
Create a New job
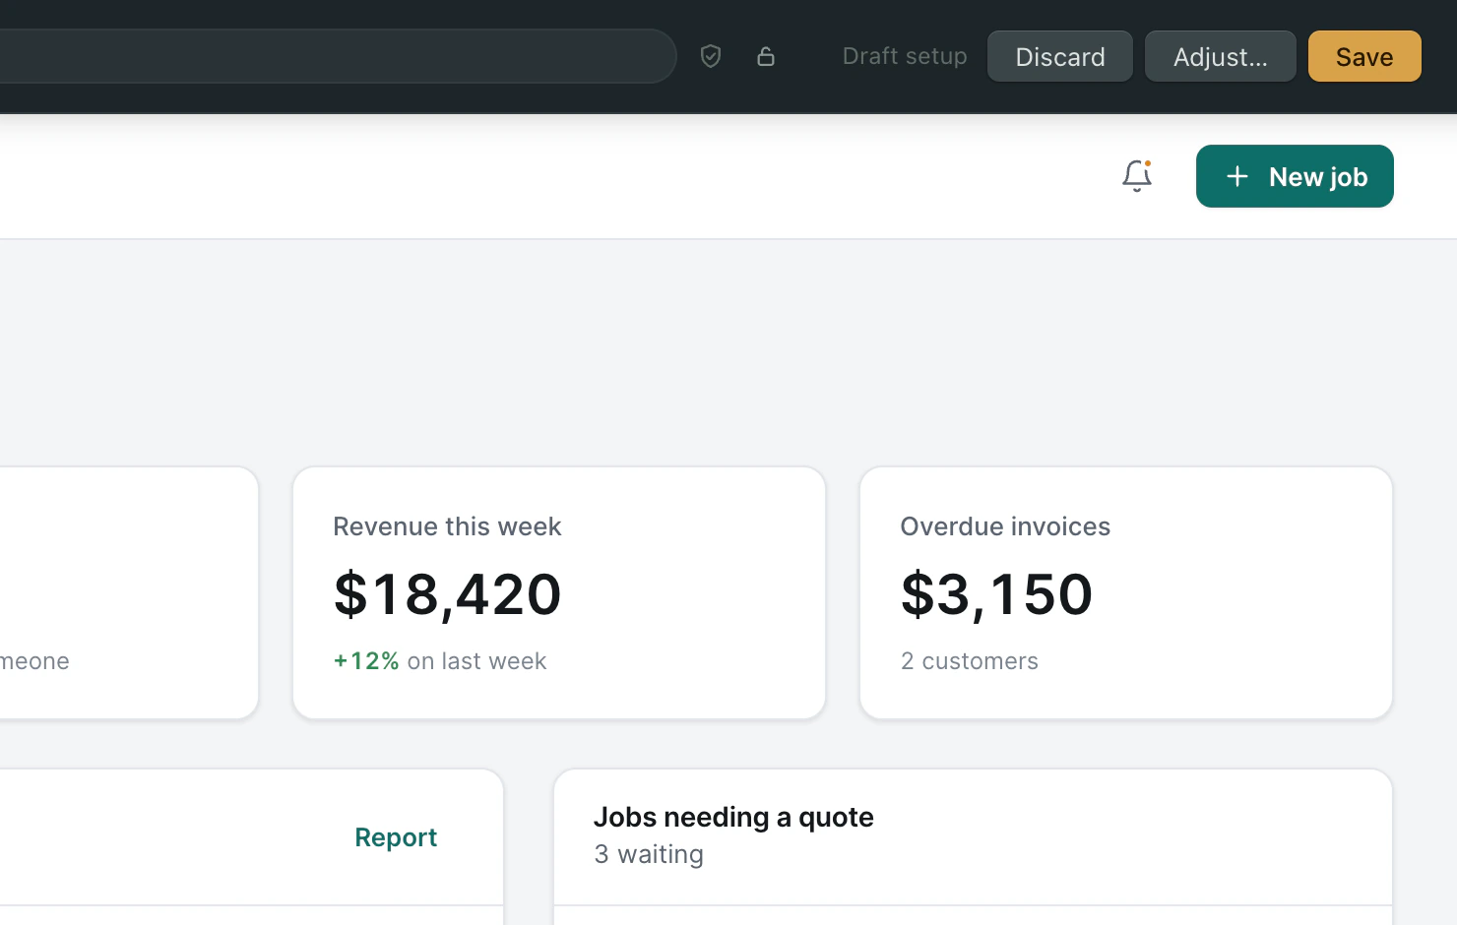1295,176
